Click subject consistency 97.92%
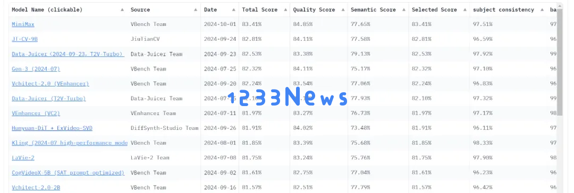The width and height of the screenshot is (574, 193). (483, 54)
